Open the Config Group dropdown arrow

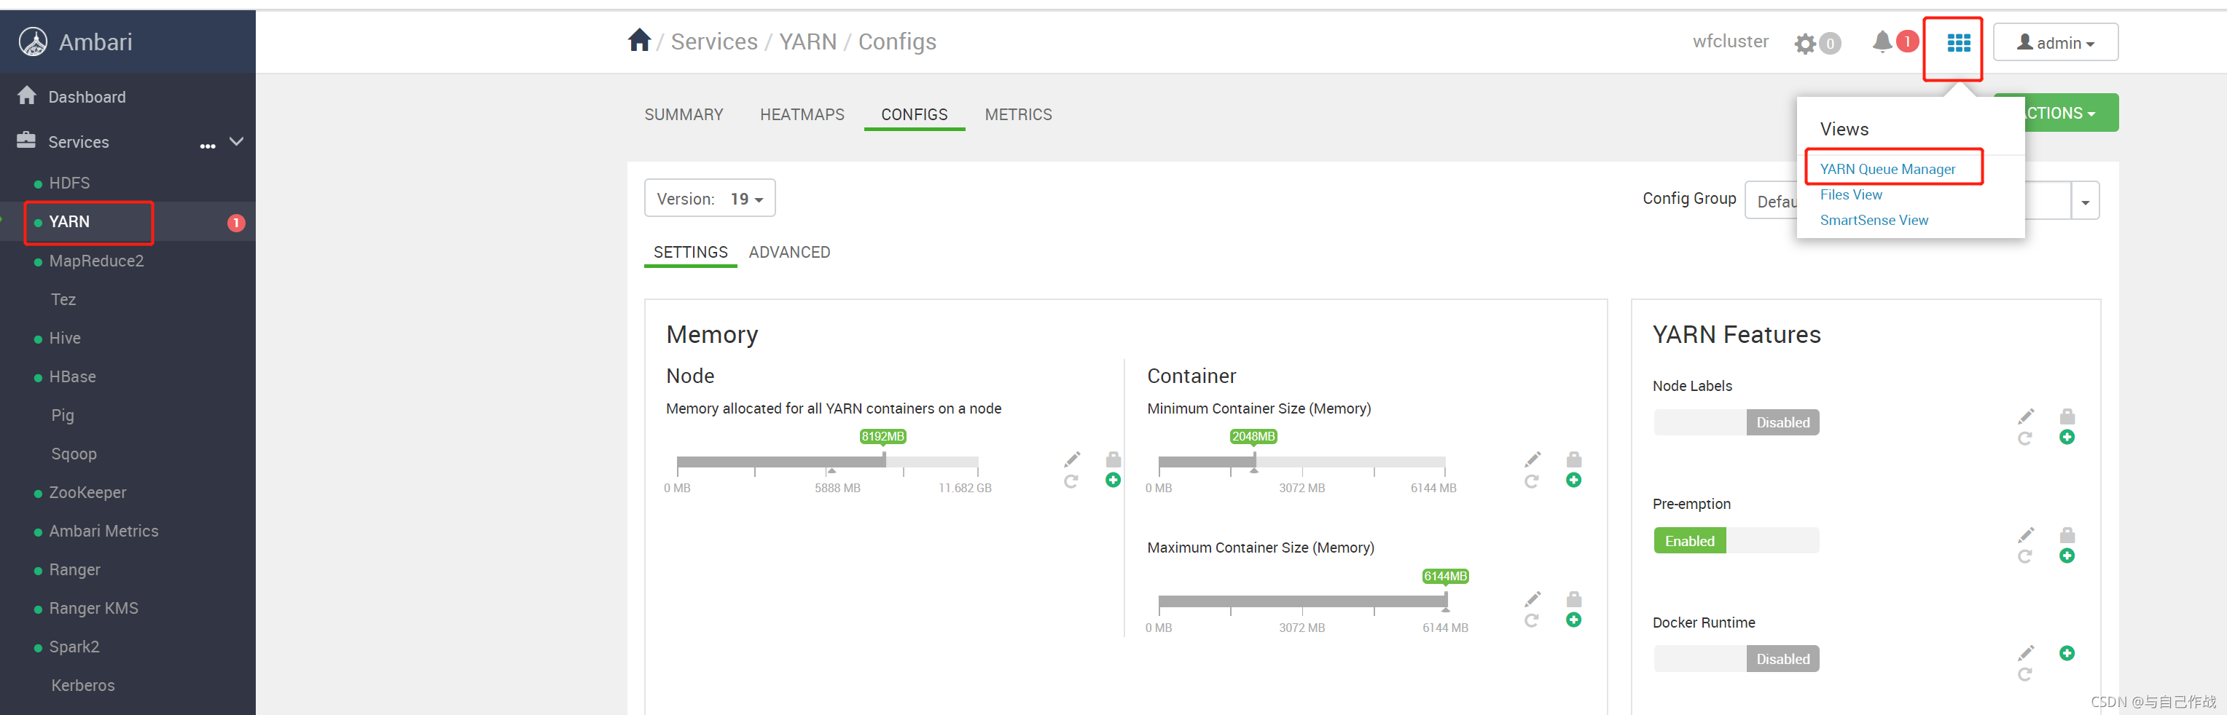[x=2084, y=201]
